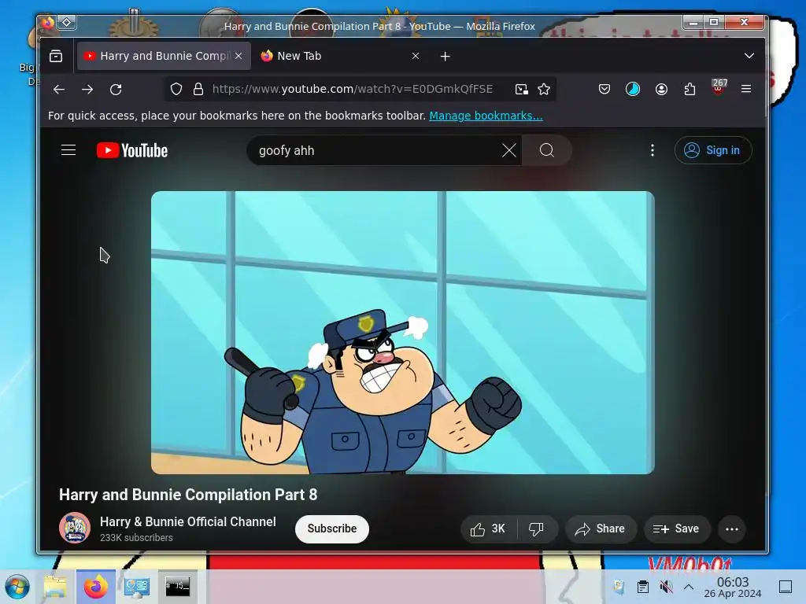Open the Extensions puzzle-piece menu

[x=690, y=90]
